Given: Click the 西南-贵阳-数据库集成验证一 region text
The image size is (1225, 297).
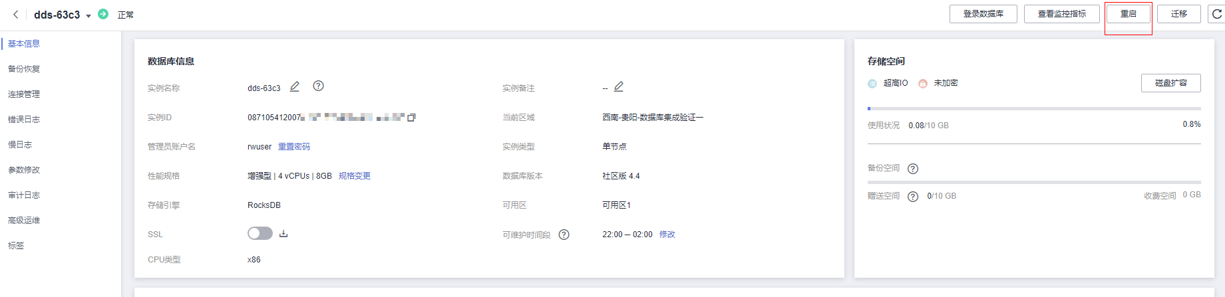Looking at the screenshot, I should [x=653, y=118].
